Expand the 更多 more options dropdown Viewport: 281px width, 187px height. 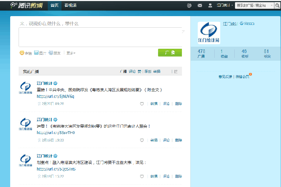[x=71, y=53]
